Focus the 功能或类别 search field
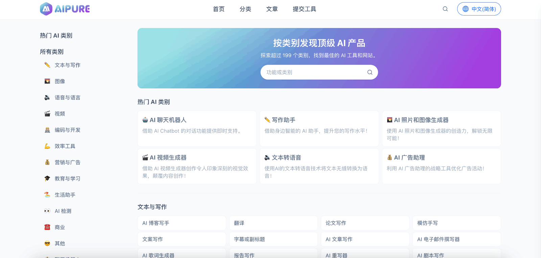Viewport: 541px width, 258px height. point(313,72)
